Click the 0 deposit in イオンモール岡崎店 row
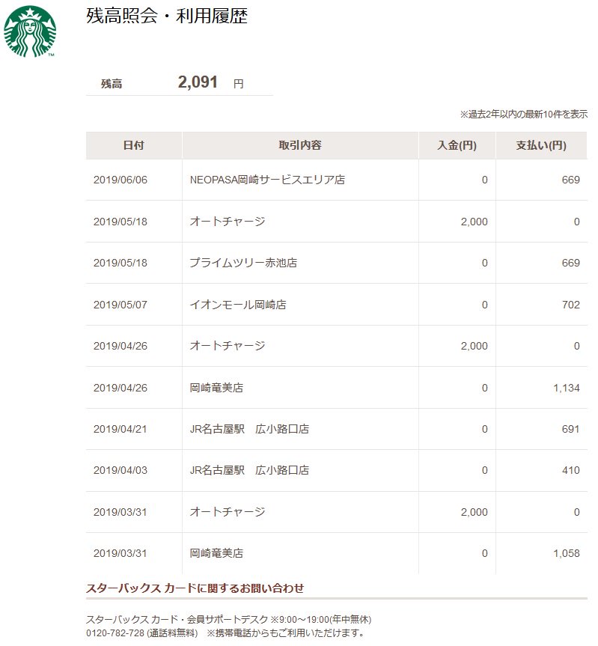 (x=485, y=305)
